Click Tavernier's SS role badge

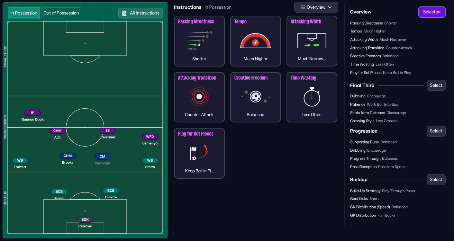[x=107, y=131]
